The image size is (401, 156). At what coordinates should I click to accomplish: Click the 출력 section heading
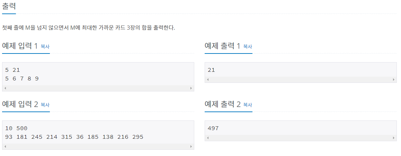click(9, 6)
